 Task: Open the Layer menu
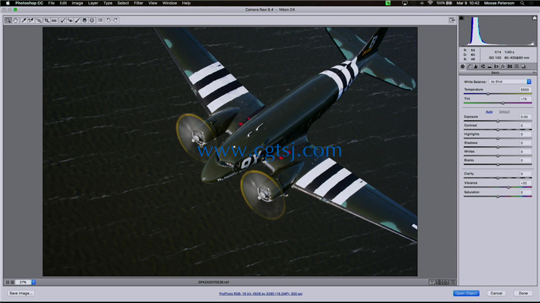pos(93,3)
